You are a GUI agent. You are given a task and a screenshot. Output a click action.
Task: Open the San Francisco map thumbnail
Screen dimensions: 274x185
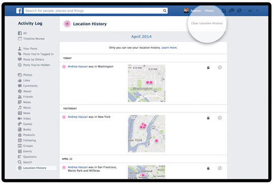coord(147,172)
